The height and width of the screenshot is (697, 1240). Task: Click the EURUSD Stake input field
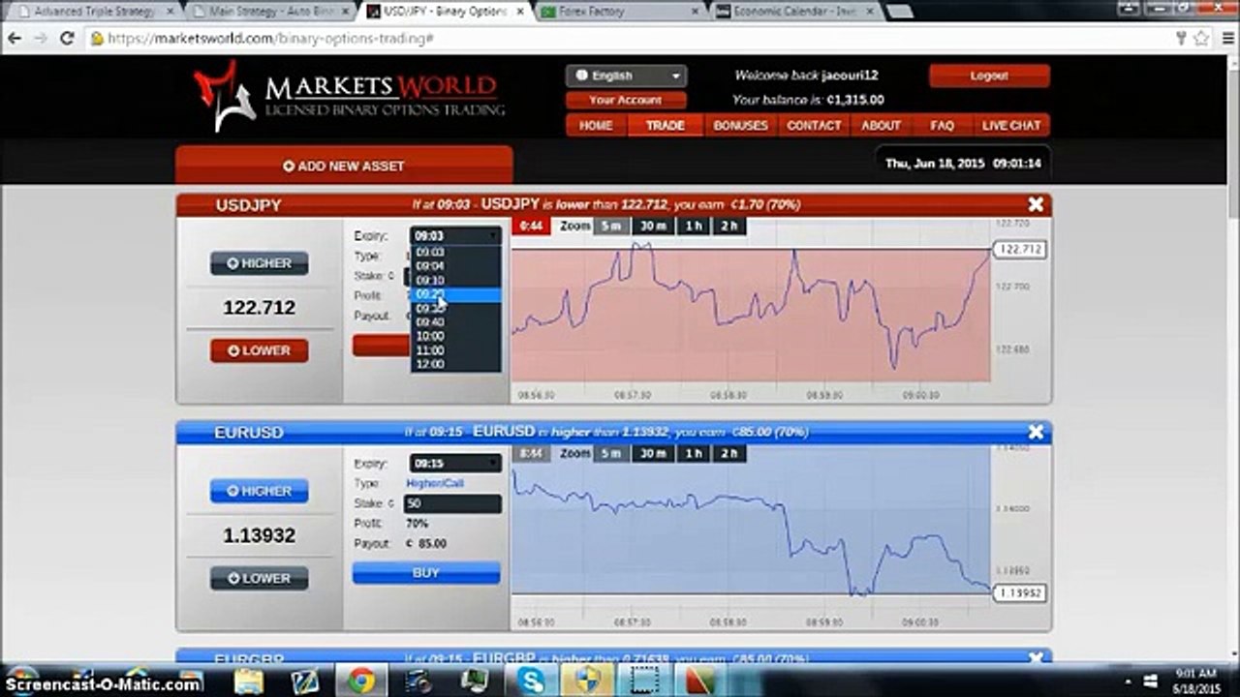point(453,503)
